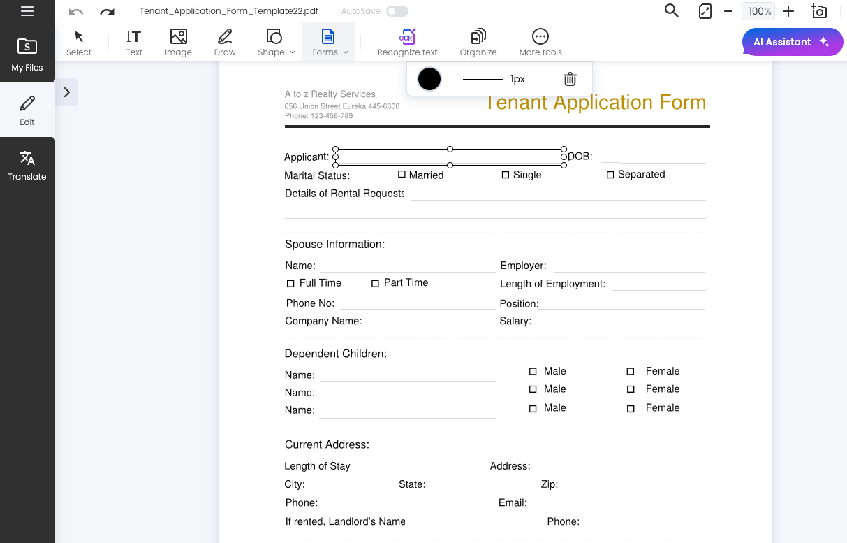Click the If rented, Landlord's Name label
Viewport: 847px width, 543px height.
tap(345, 521)
